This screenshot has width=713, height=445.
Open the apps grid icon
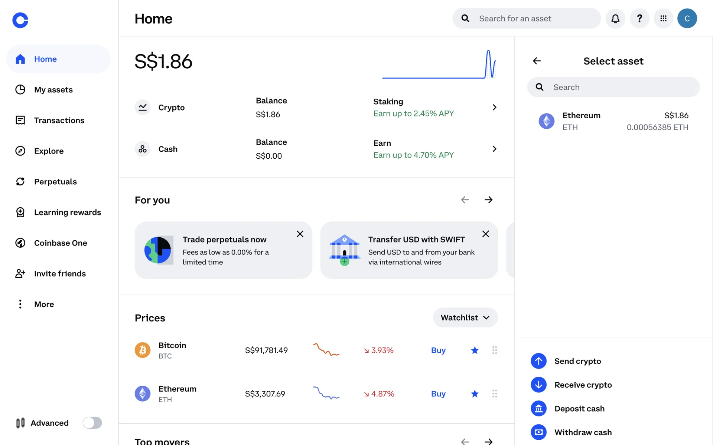[663, 19]
